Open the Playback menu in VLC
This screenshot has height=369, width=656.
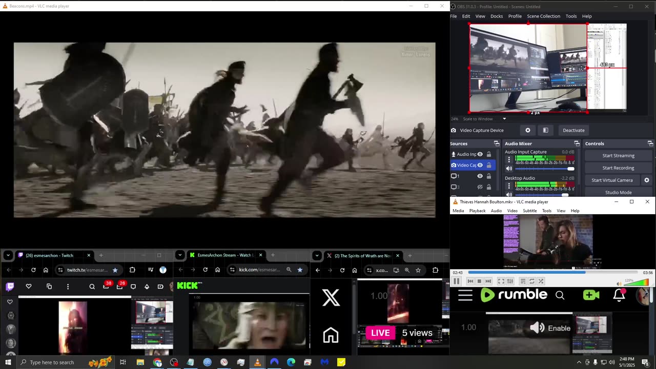[x=477, y=211]
